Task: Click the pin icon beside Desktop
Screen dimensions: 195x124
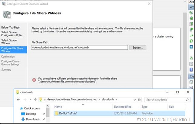Action: tap(44, 114)
